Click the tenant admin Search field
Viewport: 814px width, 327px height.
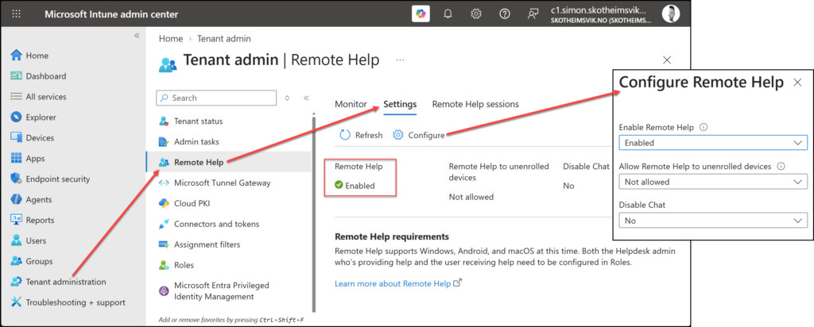pyautogui.click(x=216, y=98)
